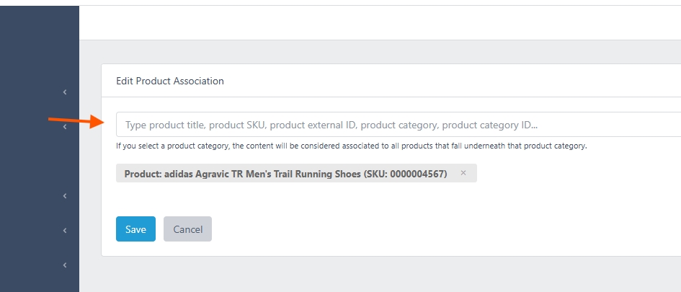Cancel editing the product association

tap(187, 229)
